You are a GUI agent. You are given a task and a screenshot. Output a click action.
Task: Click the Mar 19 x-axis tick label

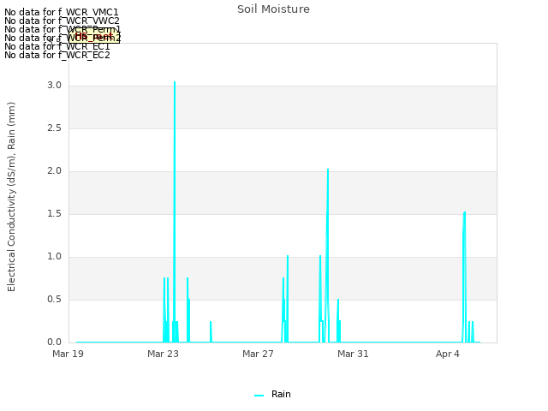tap(68, 354)
